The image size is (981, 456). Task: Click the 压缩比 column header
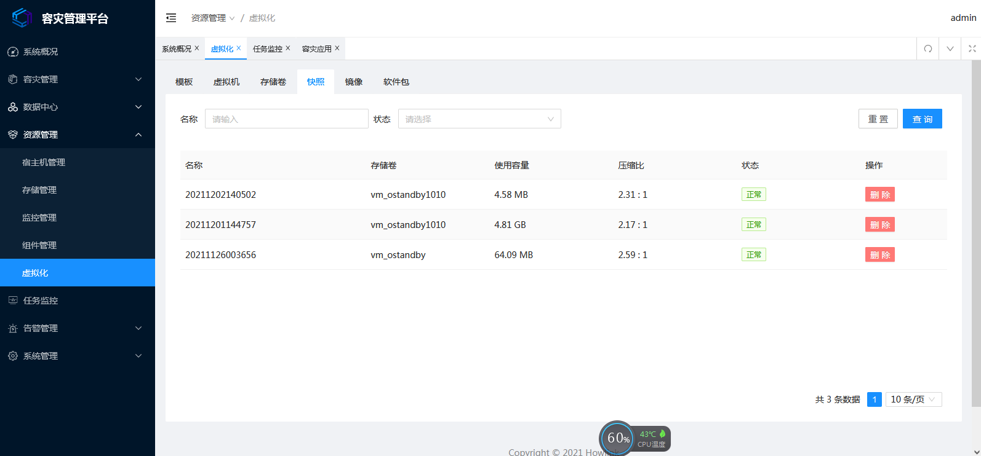[x=631, y=165]
